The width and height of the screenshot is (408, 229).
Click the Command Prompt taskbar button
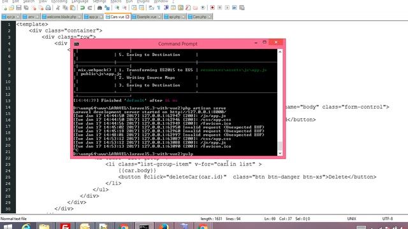click(x=144, y=226)
